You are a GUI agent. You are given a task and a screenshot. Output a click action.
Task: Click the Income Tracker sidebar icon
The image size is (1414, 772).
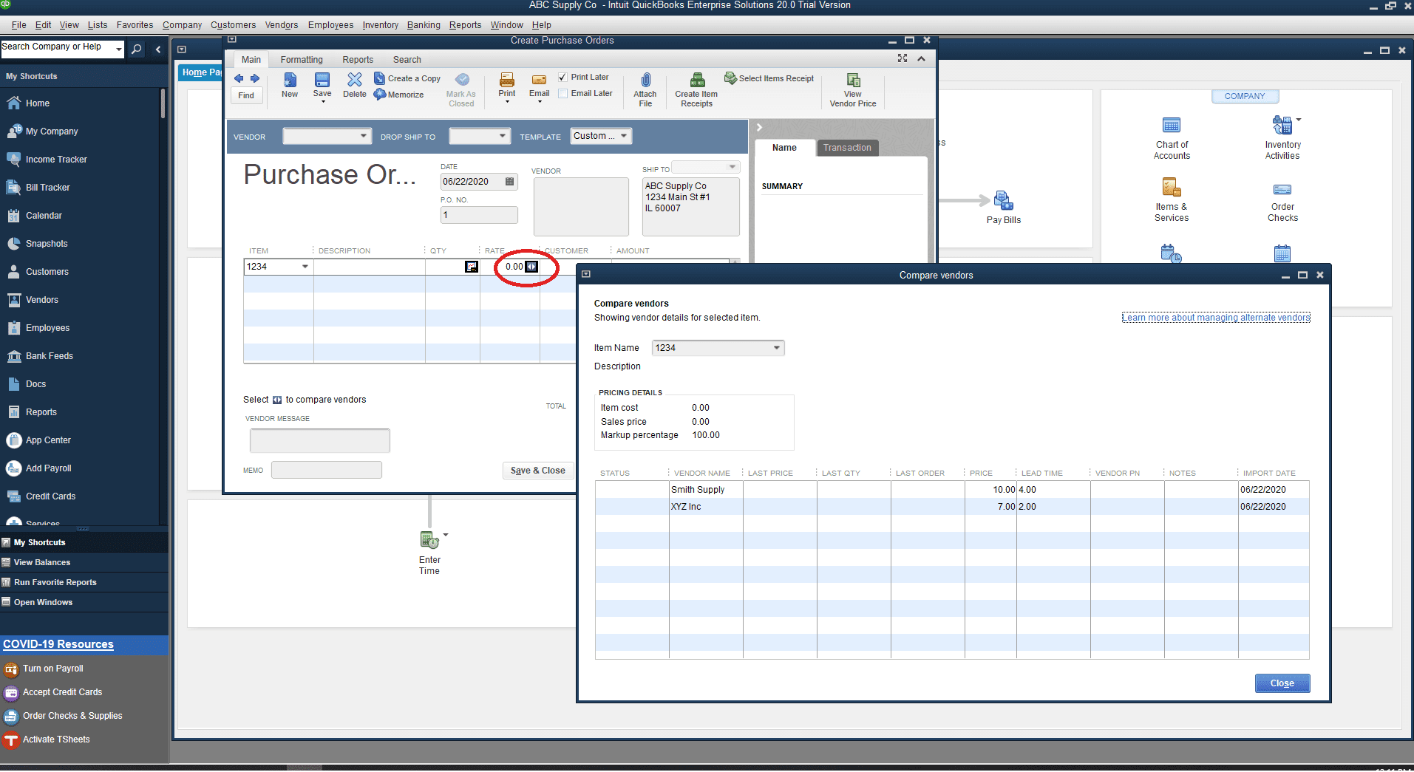16,159
